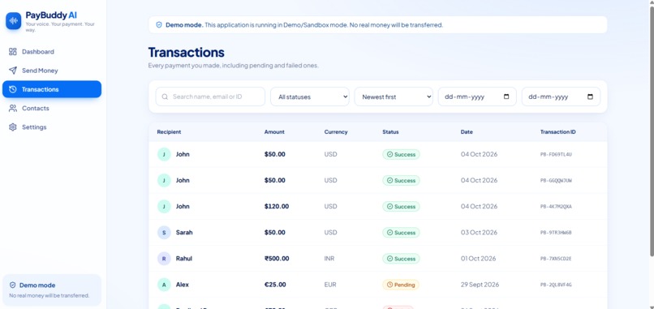Click Success badge in row PB-GGQQWJUW
The height and width of the screenshot is (309, 654).
click(401, 181)
